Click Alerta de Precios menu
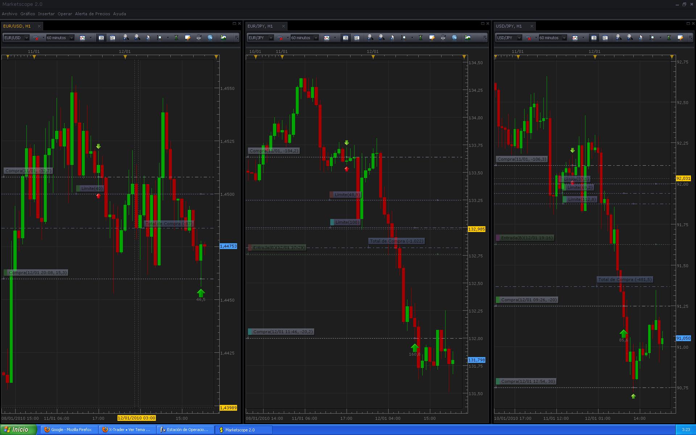The height and width of the screenshot is (435, 696). pos(92,14)
